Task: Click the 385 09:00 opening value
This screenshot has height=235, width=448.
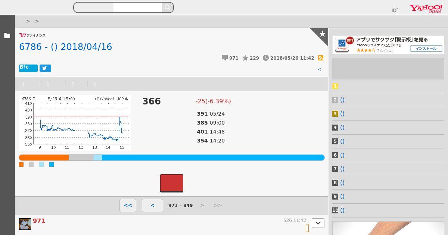Action: click(x=211, y=123)
